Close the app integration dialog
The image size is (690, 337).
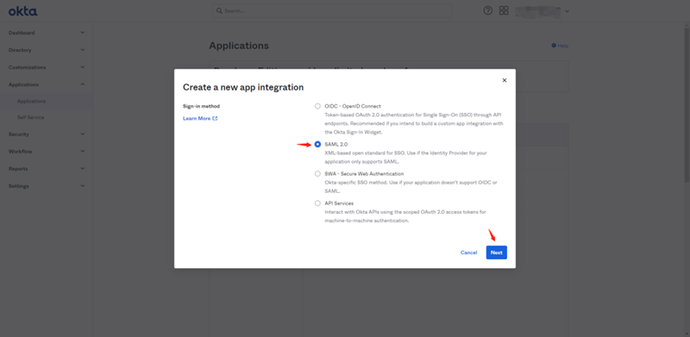[x=505, y=80]
